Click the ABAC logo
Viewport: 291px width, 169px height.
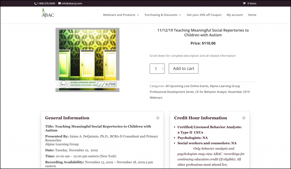(47, 14)
